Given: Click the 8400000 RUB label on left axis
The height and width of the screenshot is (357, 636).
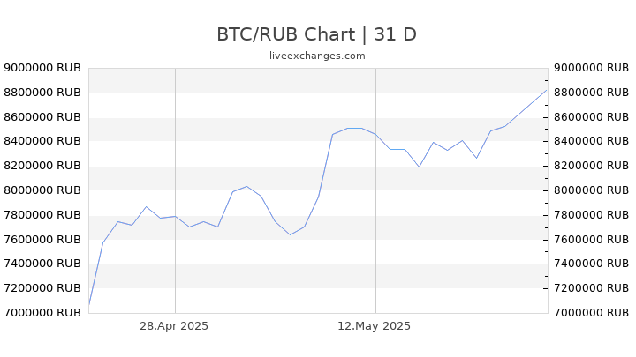Looking at the screenshot, I should 42,141.
